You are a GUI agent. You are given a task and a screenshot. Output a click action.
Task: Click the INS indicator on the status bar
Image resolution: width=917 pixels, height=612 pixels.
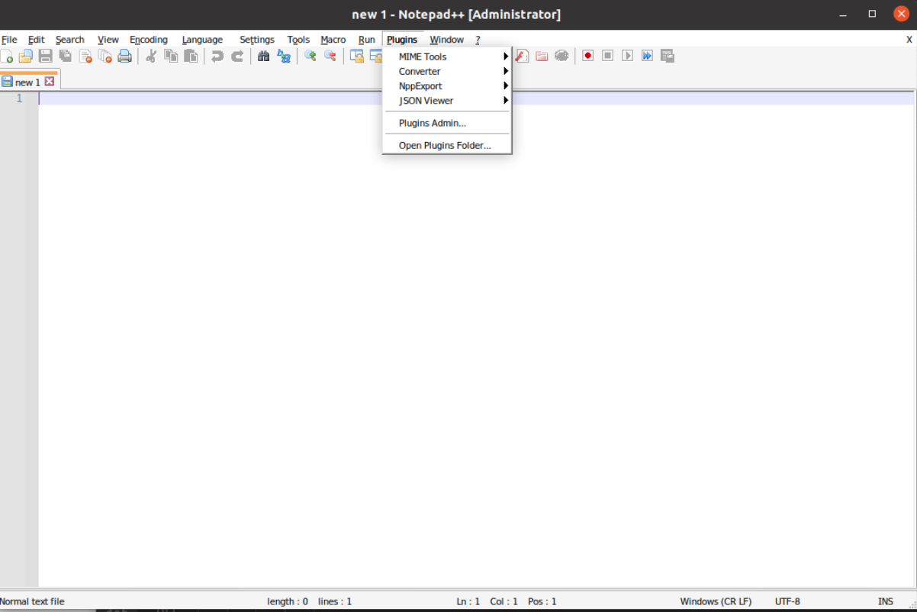[x=886, y=601]
